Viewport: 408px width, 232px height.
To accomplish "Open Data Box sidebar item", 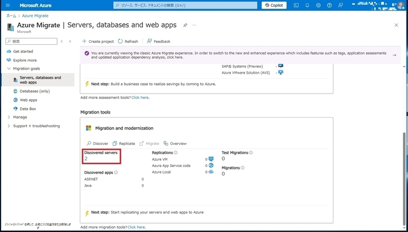I will (28, 109).
